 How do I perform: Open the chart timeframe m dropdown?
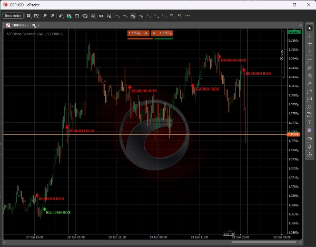(x=34, y=25)
